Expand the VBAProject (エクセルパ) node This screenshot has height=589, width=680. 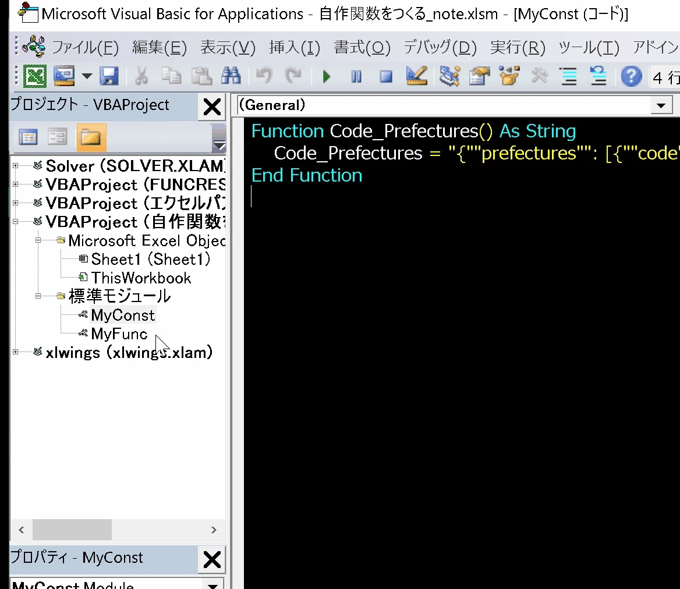[16, 203]
